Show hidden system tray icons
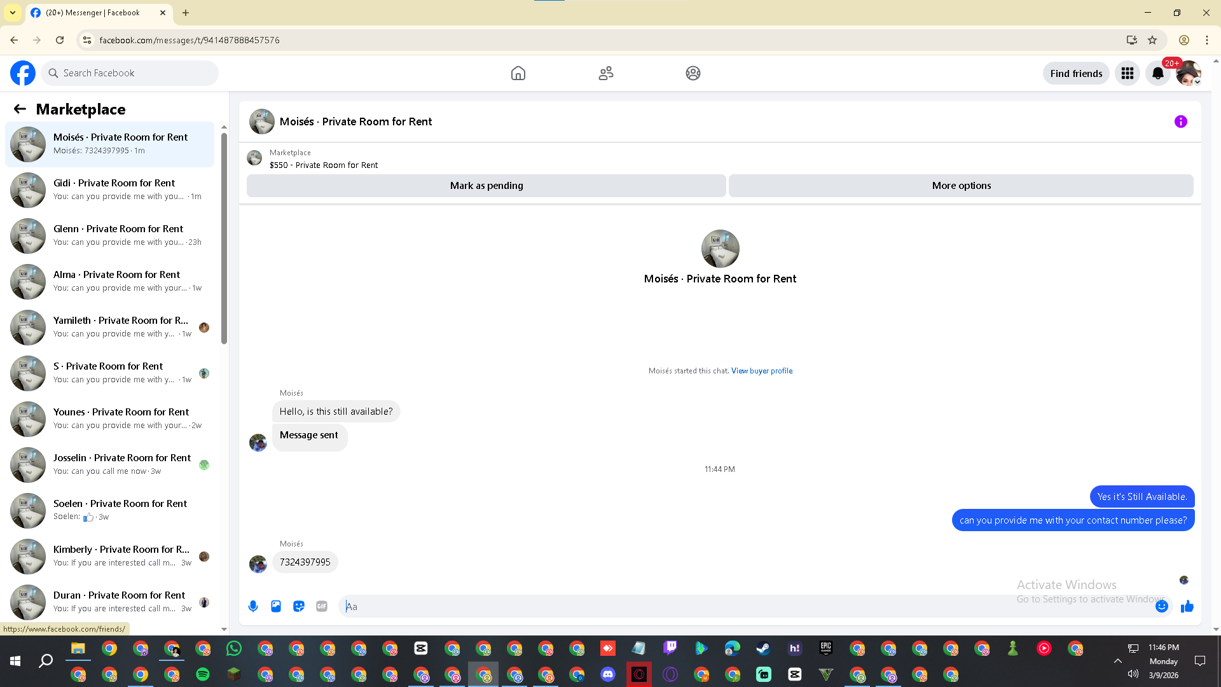 coord(1117,661)
